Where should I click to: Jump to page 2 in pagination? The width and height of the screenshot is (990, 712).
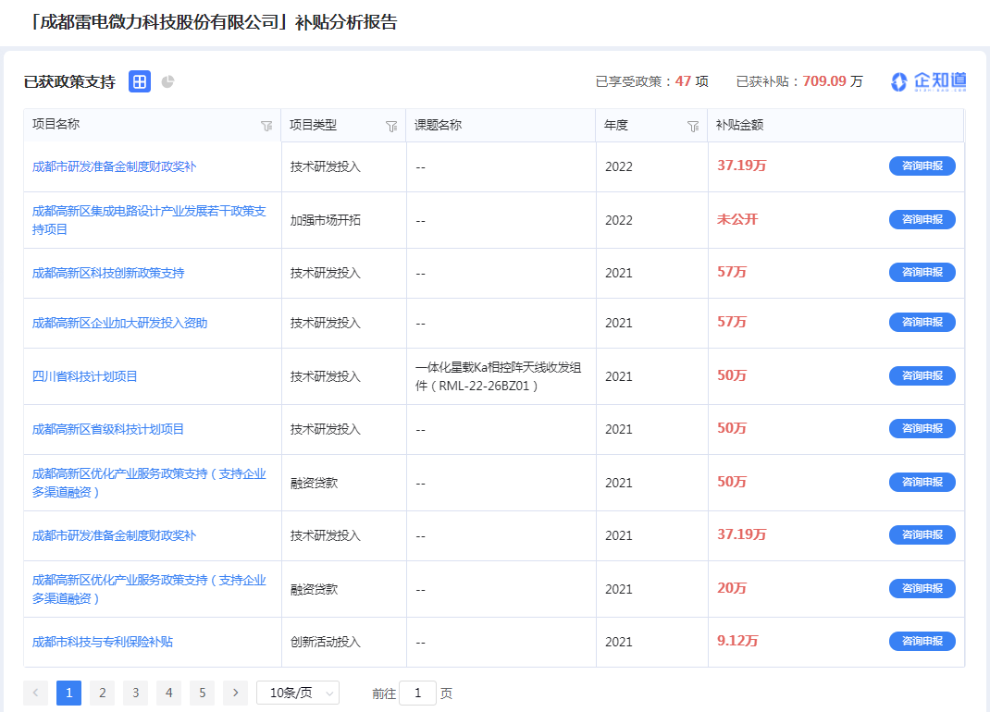coord(103,694)
